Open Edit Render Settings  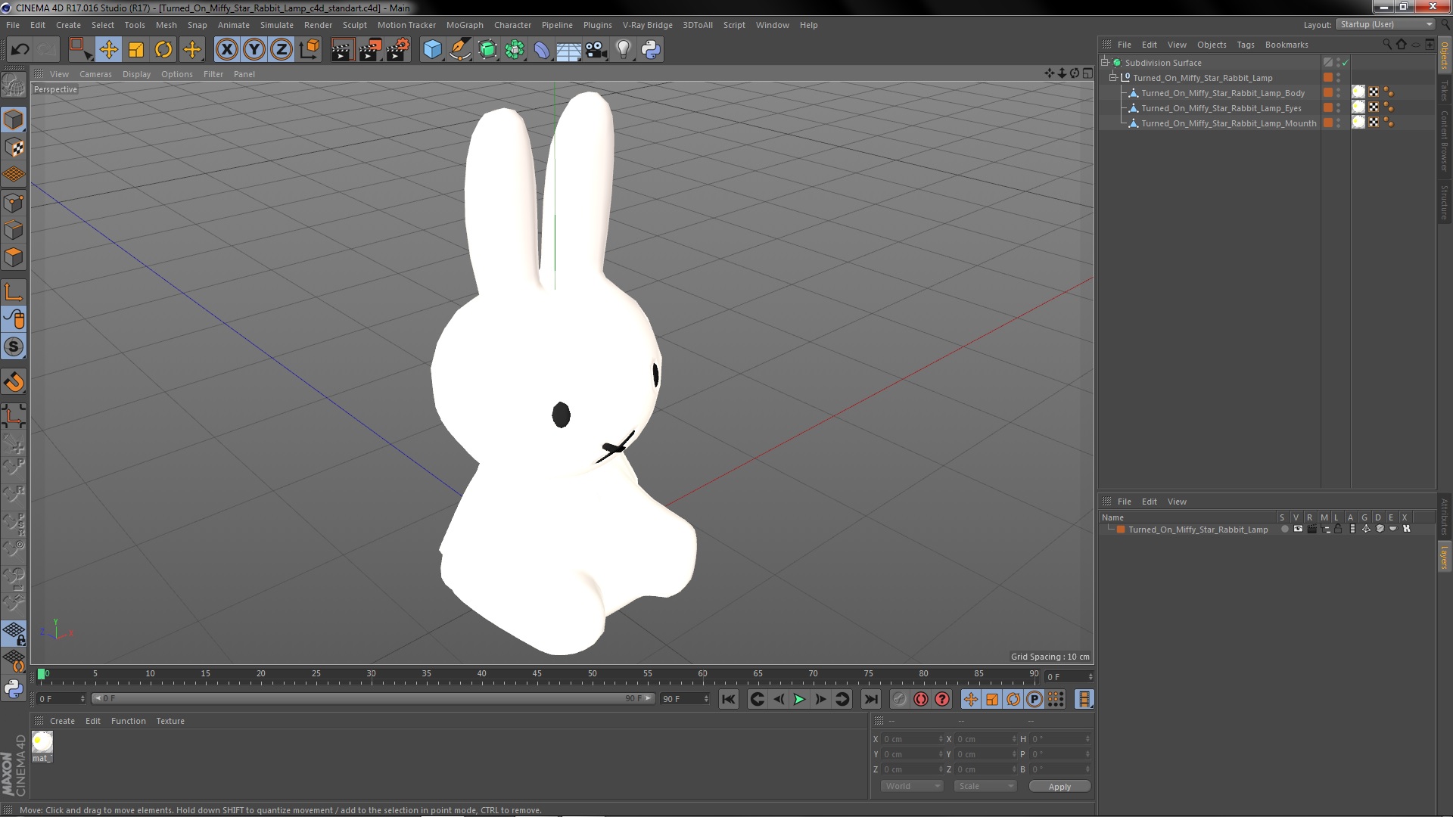pyautogui.click(x=398, y=50)
